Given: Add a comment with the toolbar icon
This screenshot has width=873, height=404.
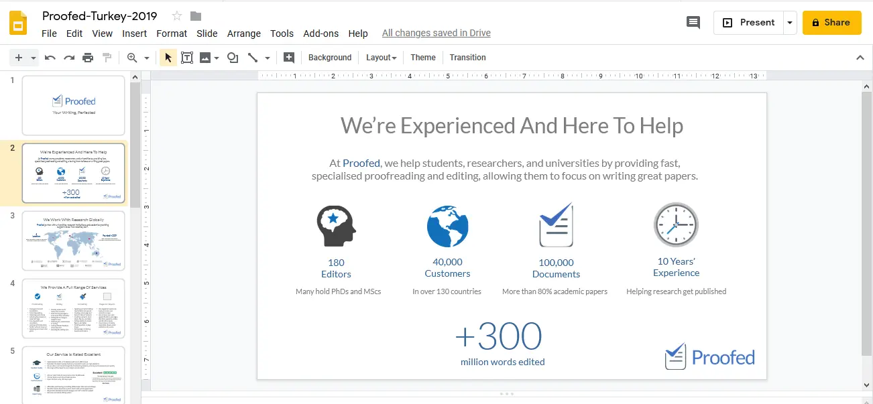Looking at the screenshot, I should [289, 58].
